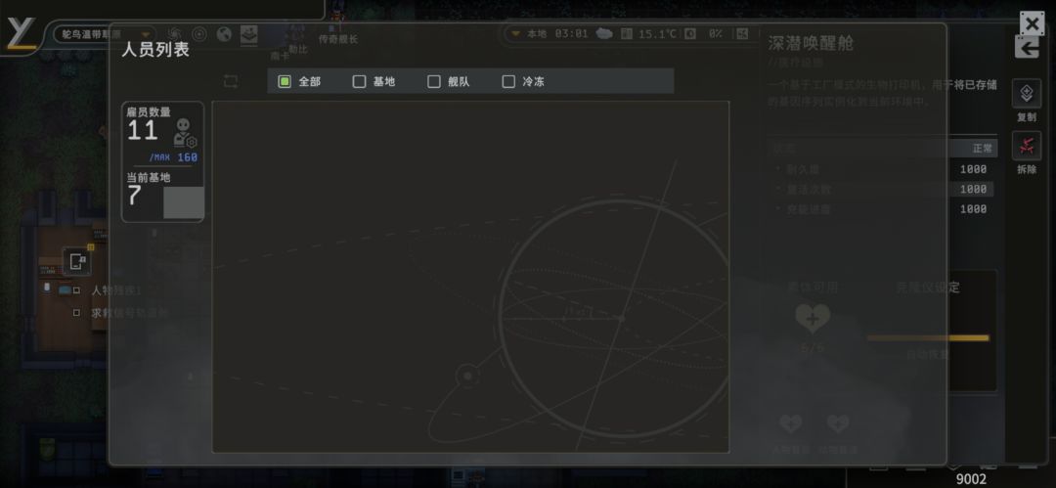Viewport: 1056px width, 488px height.
Task: Check the 全部 filter checkbox
Action: [x=285, y=81]
